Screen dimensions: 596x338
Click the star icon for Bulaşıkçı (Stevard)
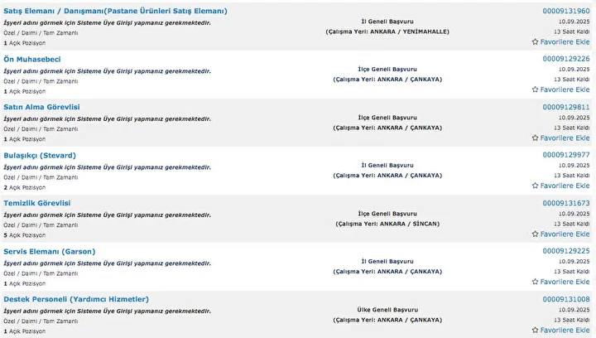(536, 186)
